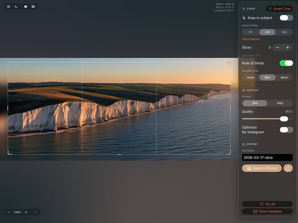
Task: Click the palette theme icon in top toolbar
Action: 9,7
